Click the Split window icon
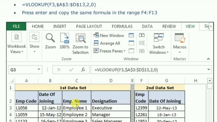217x122 pixels. [x=131, y=35]
